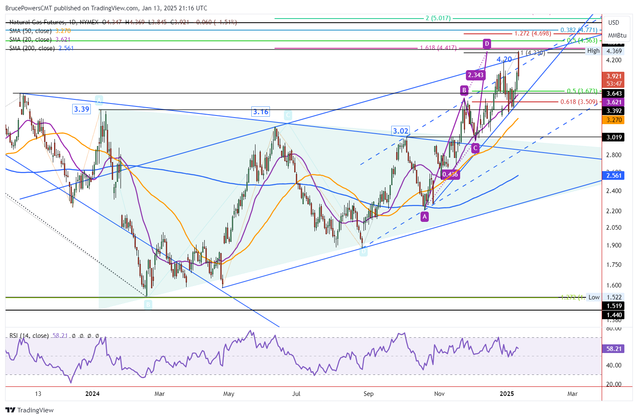Click the Natural Gas Futures symbol title
The image size is (638, 419).
pyautogui.click(x=37, y=22)
